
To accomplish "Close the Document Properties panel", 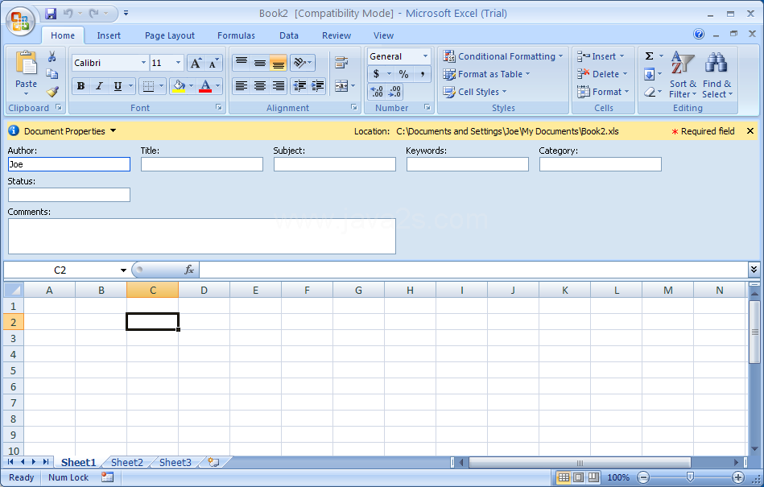I will point(750,130).
